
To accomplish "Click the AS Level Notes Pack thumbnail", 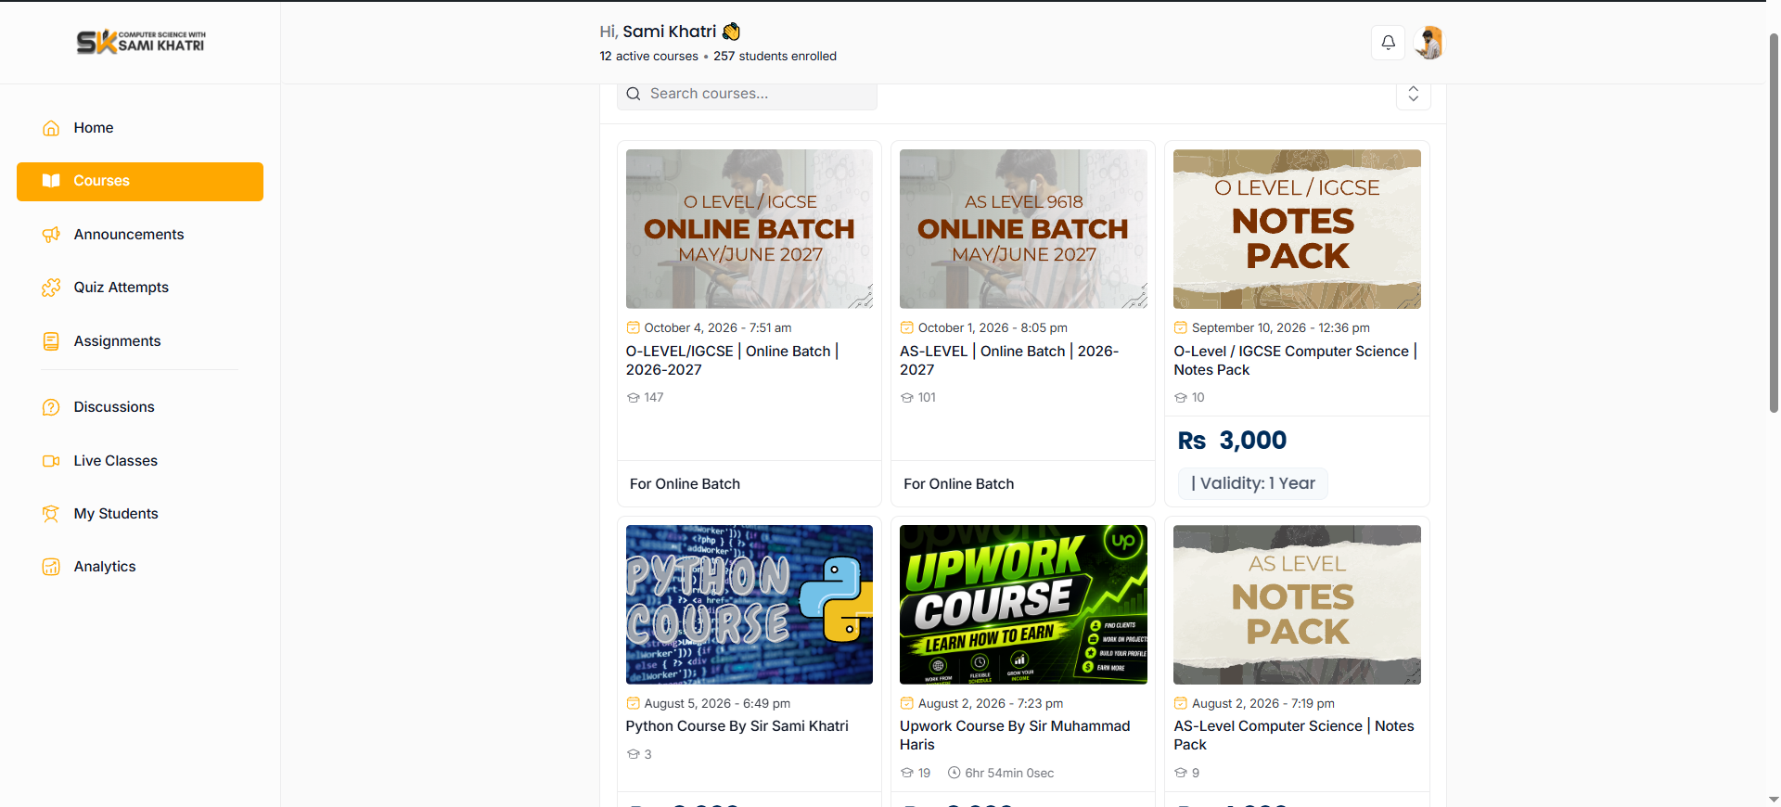I will pyautogui.click(x=1297, y=605).
